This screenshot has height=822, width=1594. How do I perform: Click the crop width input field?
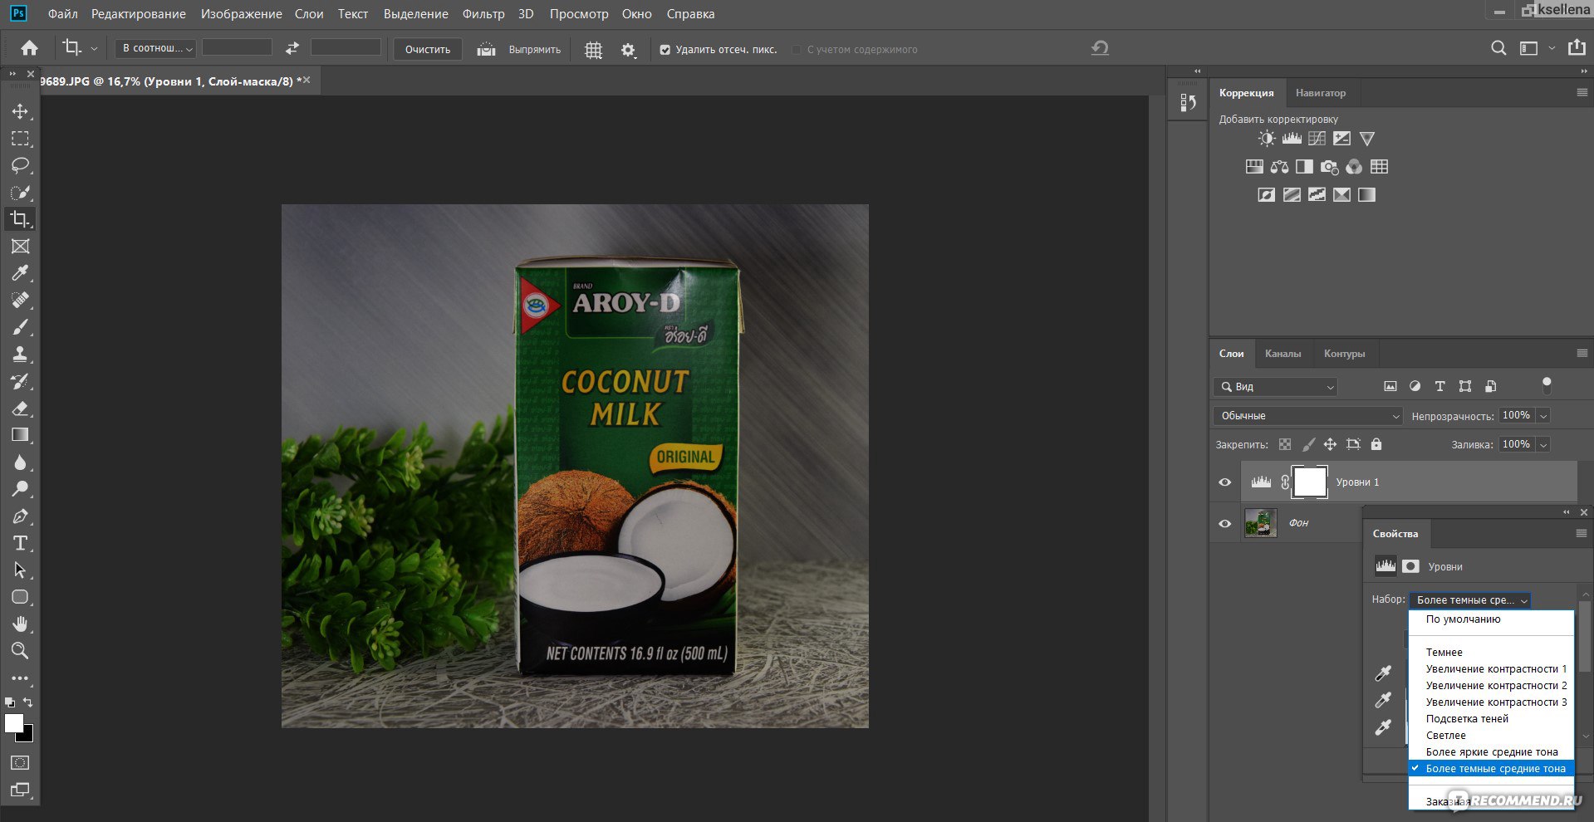pyautogui.click(x=238, y=48)
